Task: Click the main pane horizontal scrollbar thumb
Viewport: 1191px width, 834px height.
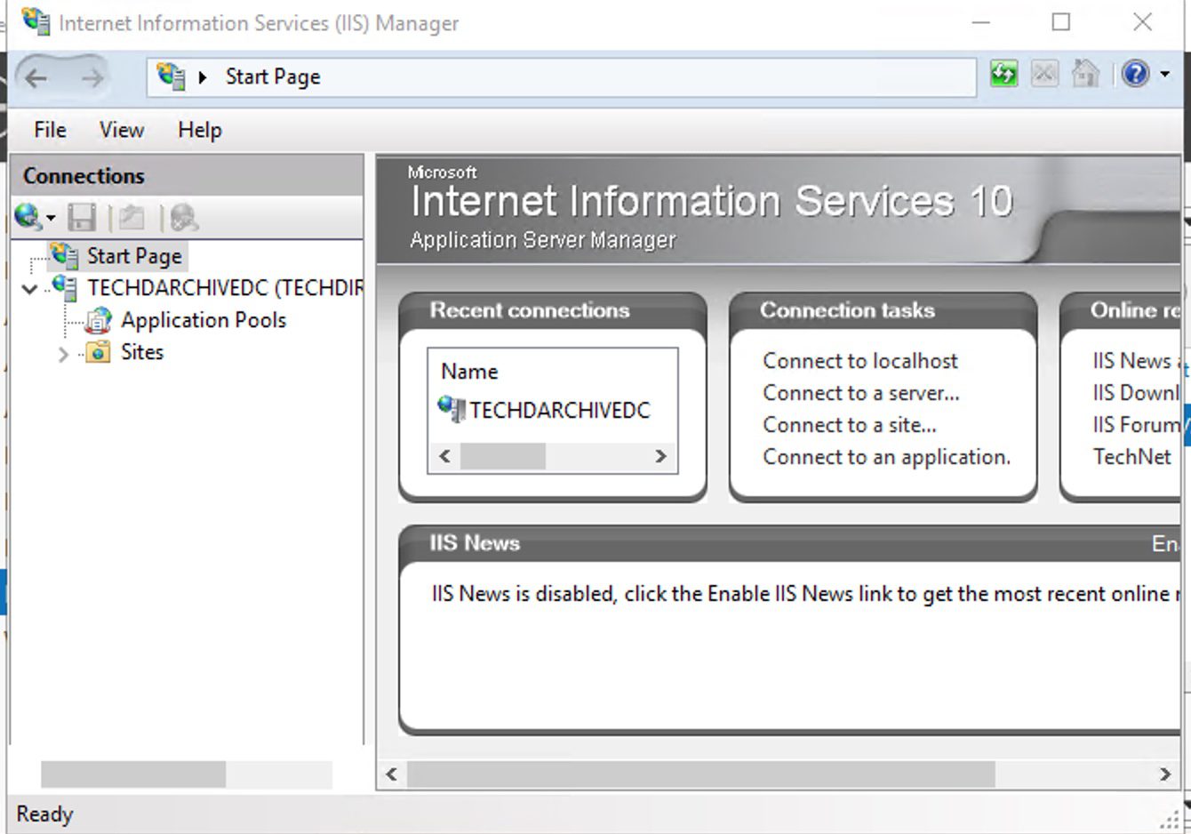Action: 701,774
